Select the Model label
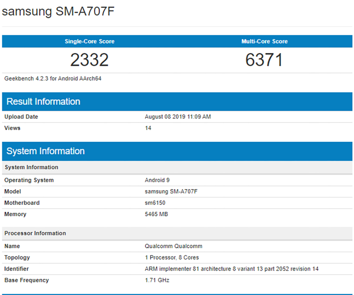 coord(13,191)
